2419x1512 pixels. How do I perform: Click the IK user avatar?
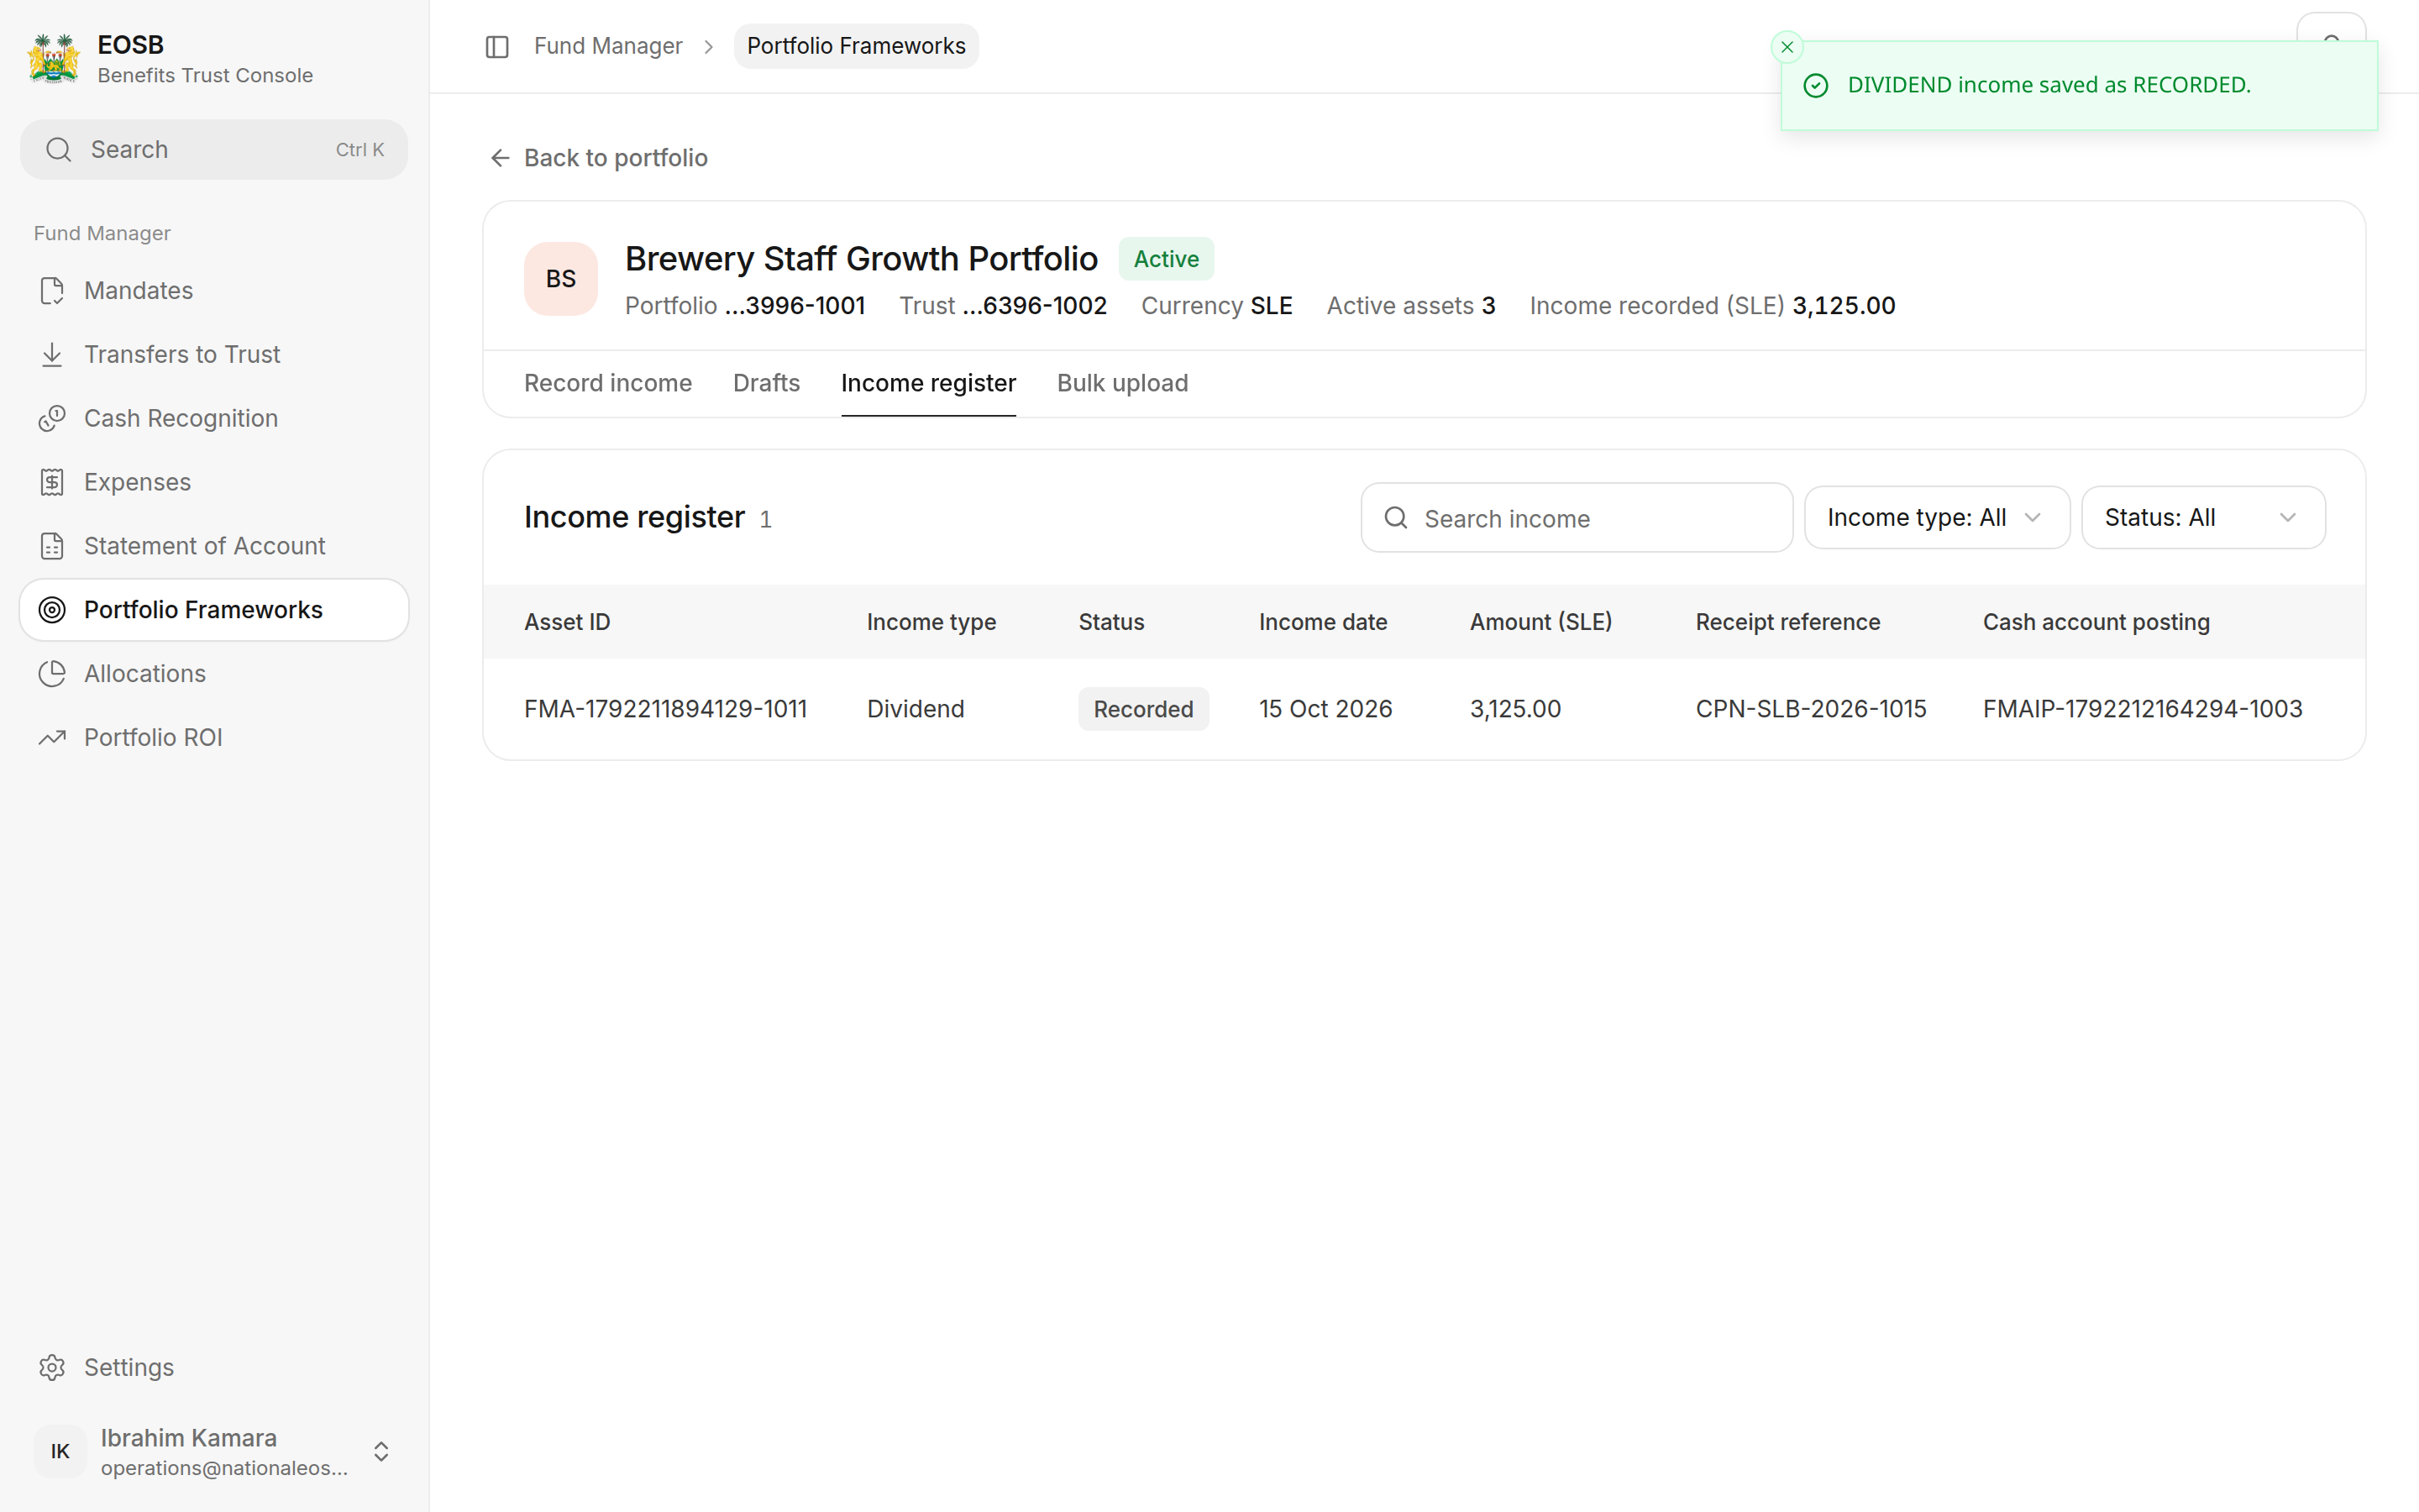click(60, 1452)
